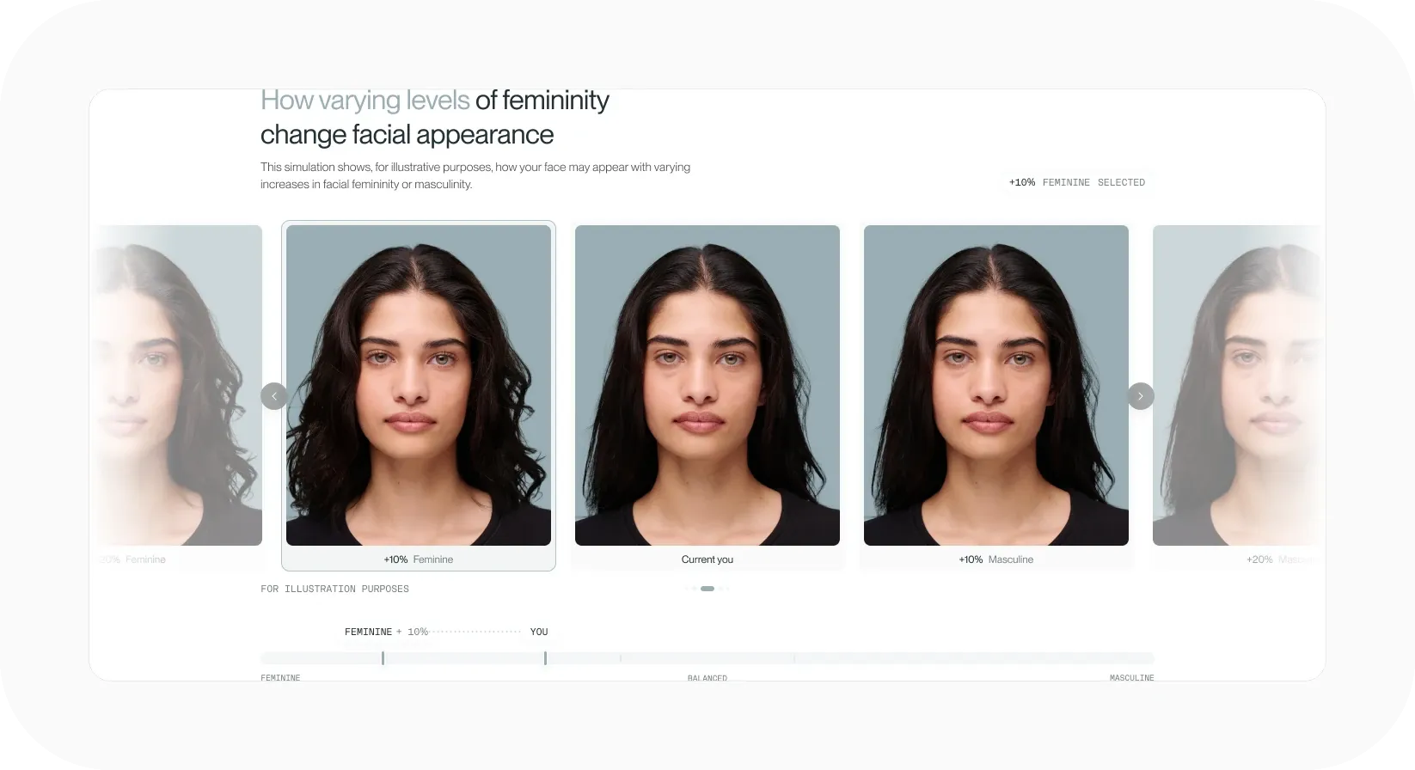Select the +10% Feminine portrait card
This screenshot has width=1415, height=770.
pyautogui.click(x=419, y=396)
